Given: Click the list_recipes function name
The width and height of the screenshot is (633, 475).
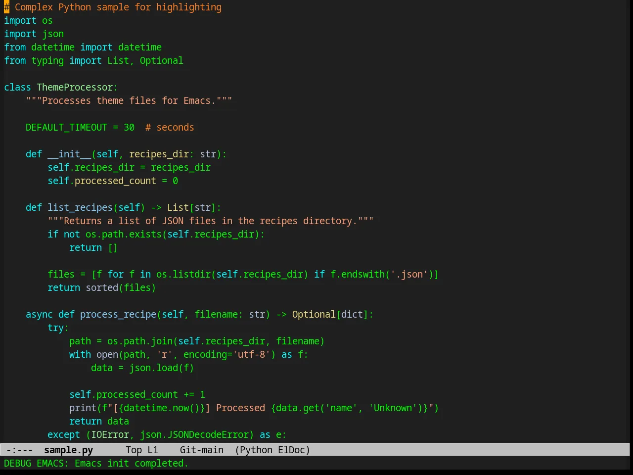Looking at the screenshot, I should pos(80,207).
